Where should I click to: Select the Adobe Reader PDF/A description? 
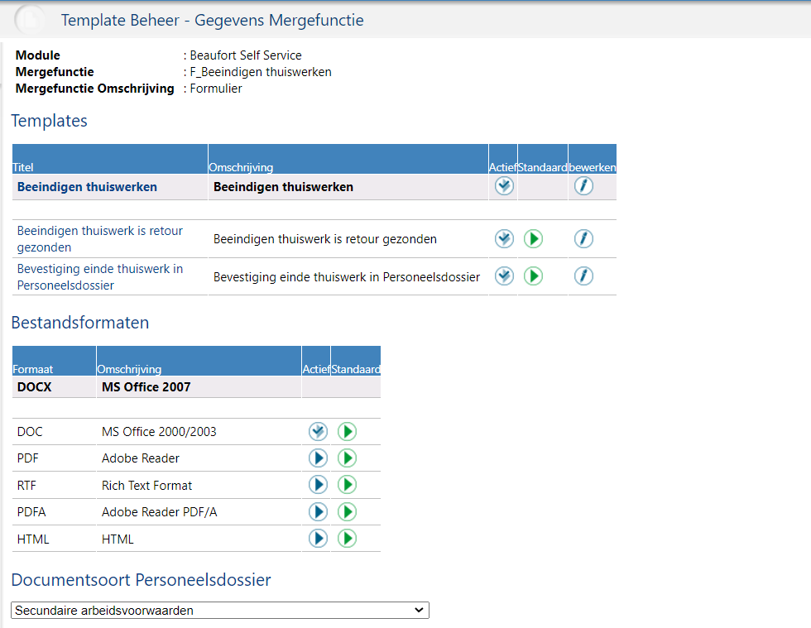159,512
